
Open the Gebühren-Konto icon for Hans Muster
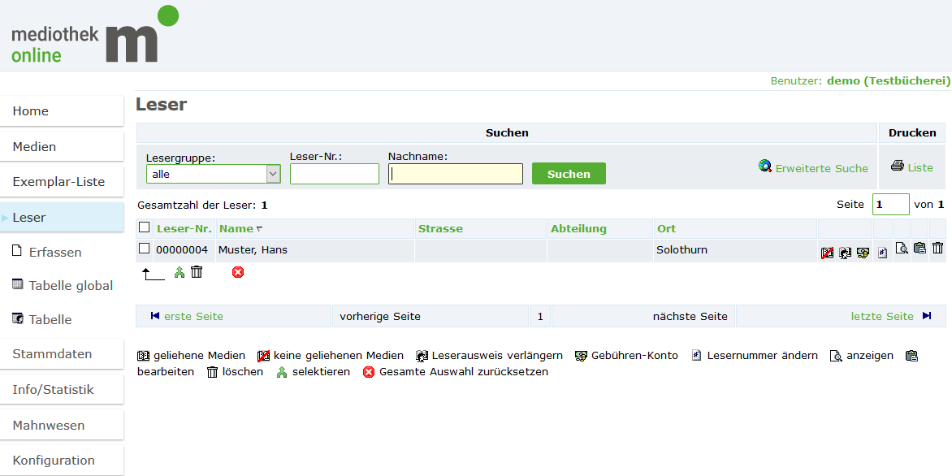[x=863, y=253]
